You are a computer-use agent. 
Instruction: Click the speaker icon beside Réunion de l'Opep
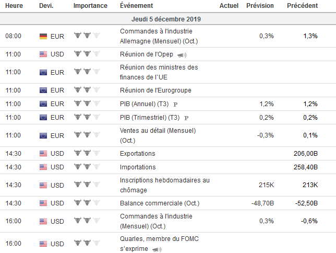point(182,54)
